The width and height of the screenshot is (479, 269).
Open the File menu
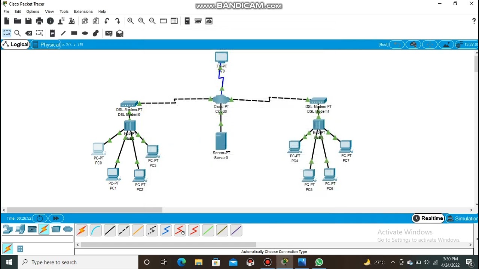(x=6, y=12)
